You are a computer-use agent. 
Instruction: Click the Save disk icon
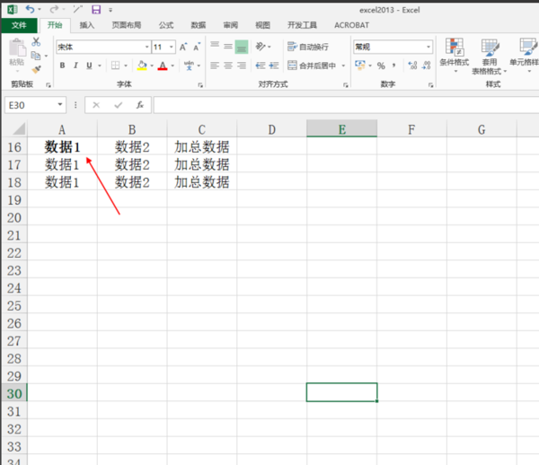[x=96, y=10]
